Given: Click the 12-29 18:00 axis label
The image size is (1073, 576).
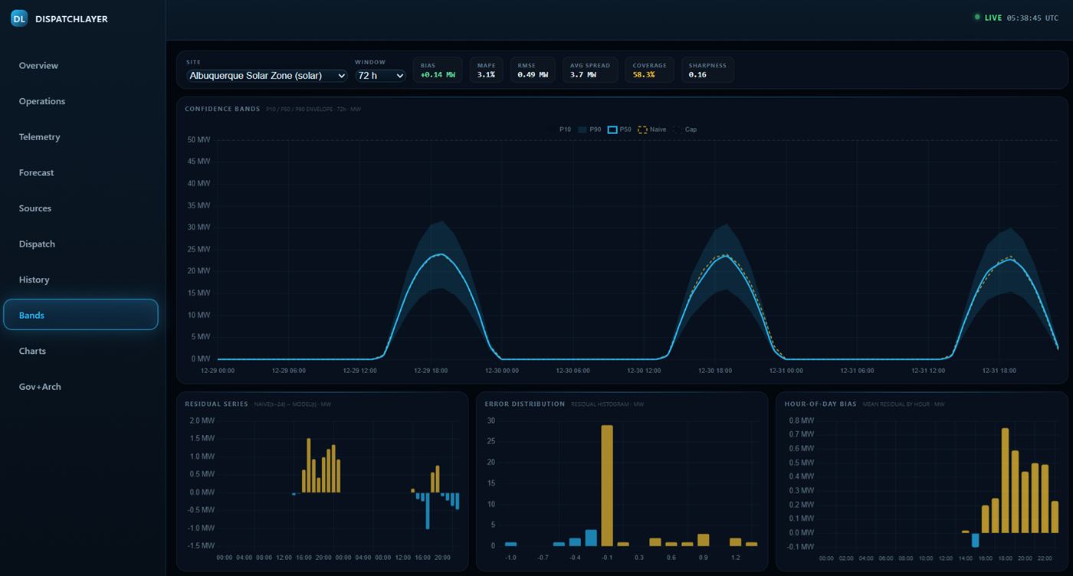Looking at the screenshot, I should [x=431, y=371].
